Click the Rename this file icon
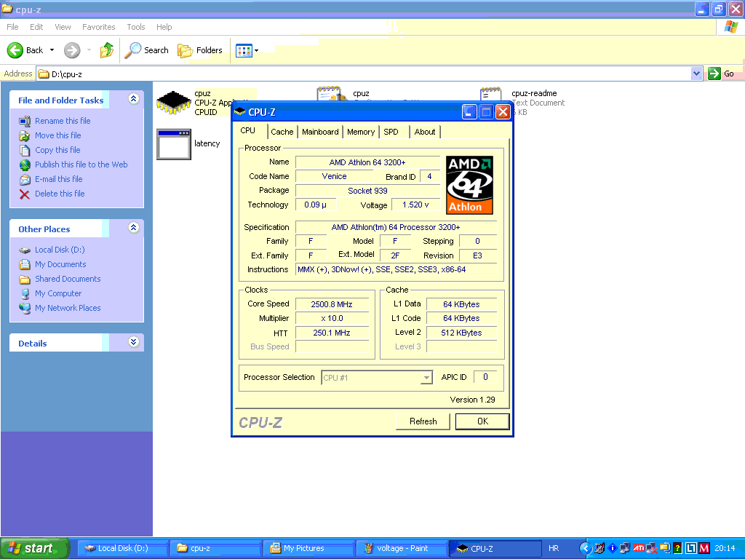Viewport: 745px width, 559px height. tap(25, 121)
